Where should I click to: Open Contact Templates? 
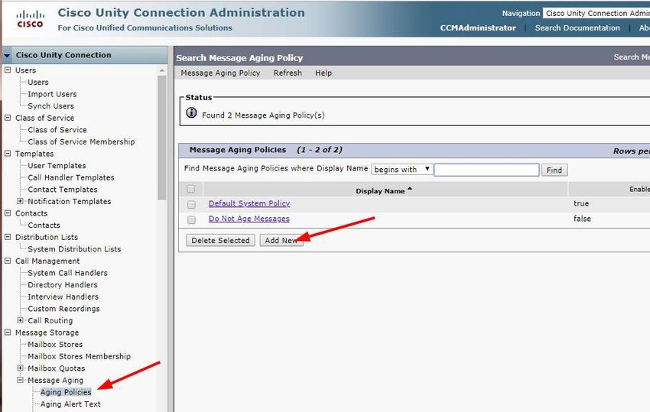(x=63, y=190)
